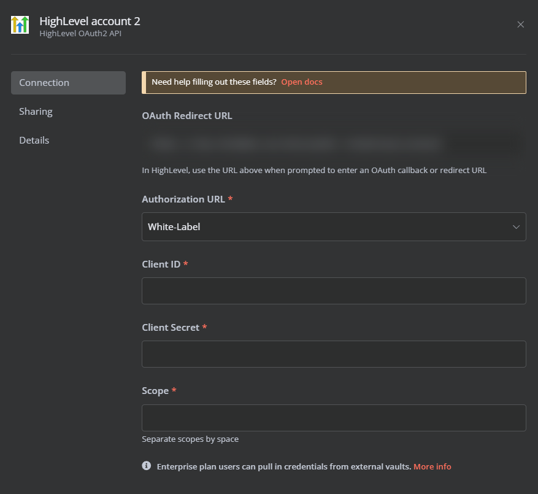The width and height of the screenshot is (538, 494).
Task: Focus the Client ID input field
Action: pos(334,291)
